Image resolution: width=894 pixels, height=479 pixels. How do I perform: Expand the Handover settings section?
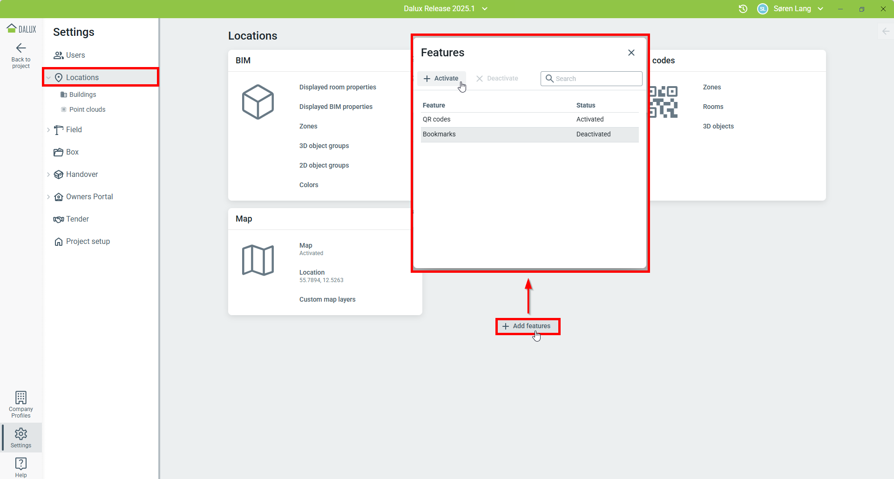[48, 175]
